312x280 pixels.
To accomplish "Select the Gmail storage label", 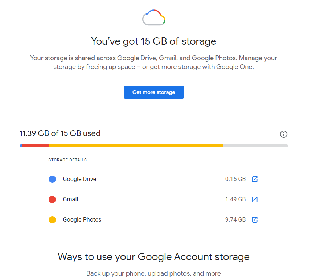I will point(70,199).
